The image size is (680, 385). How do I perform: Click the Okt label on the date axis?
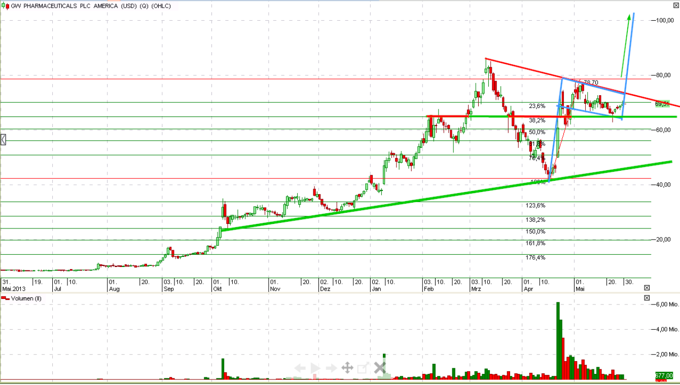click(218, 289)
